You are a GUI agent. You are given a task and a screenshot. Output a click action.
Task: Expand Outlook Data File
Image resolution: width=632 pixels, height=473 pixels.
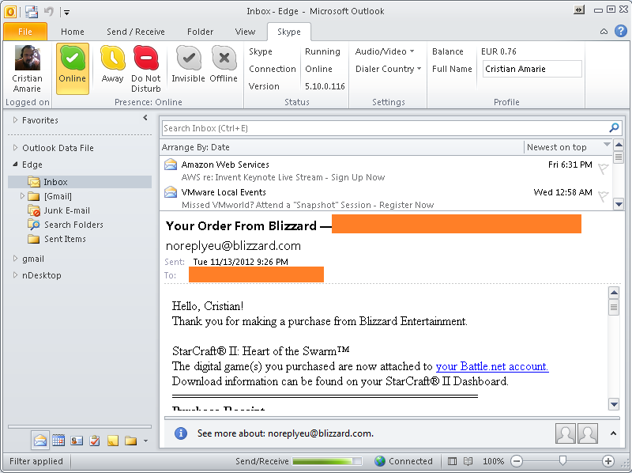(15, 148)
